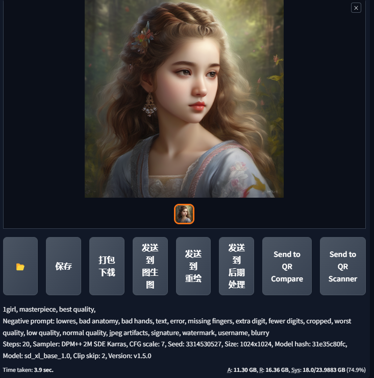Click the 'Sys:' system memory abbreviation

(x=296, y=370)
